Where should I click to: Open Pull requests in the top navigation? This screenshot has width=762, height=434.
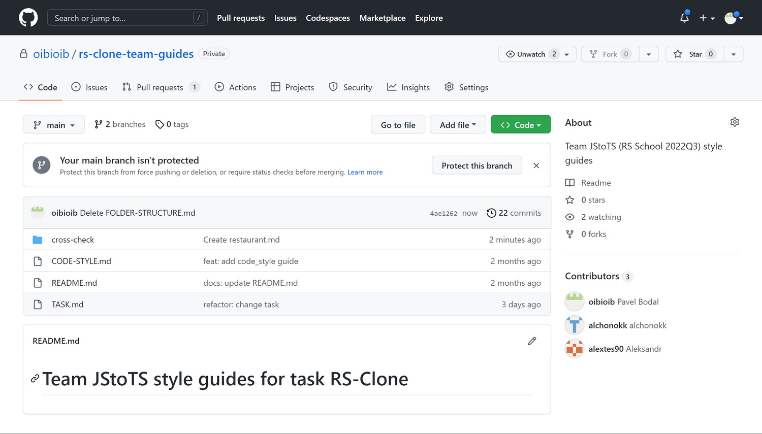click(241, 18)
